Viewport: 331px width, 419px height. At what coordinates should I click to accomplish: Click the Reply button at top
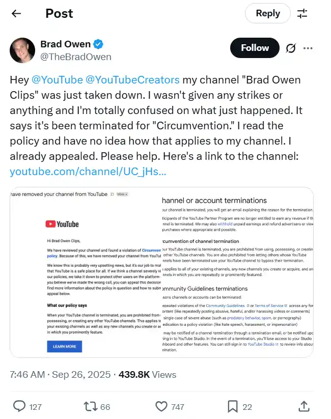pyautogui.click(x=268, y=14)
